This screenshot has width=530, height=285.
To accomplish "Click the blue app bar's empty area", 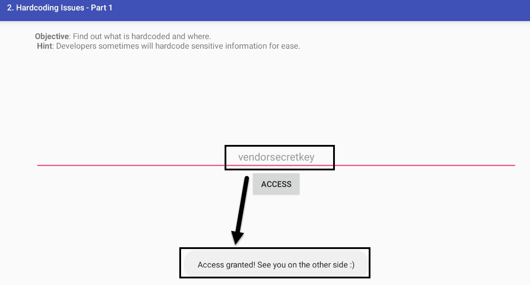I will pos(321,10).
